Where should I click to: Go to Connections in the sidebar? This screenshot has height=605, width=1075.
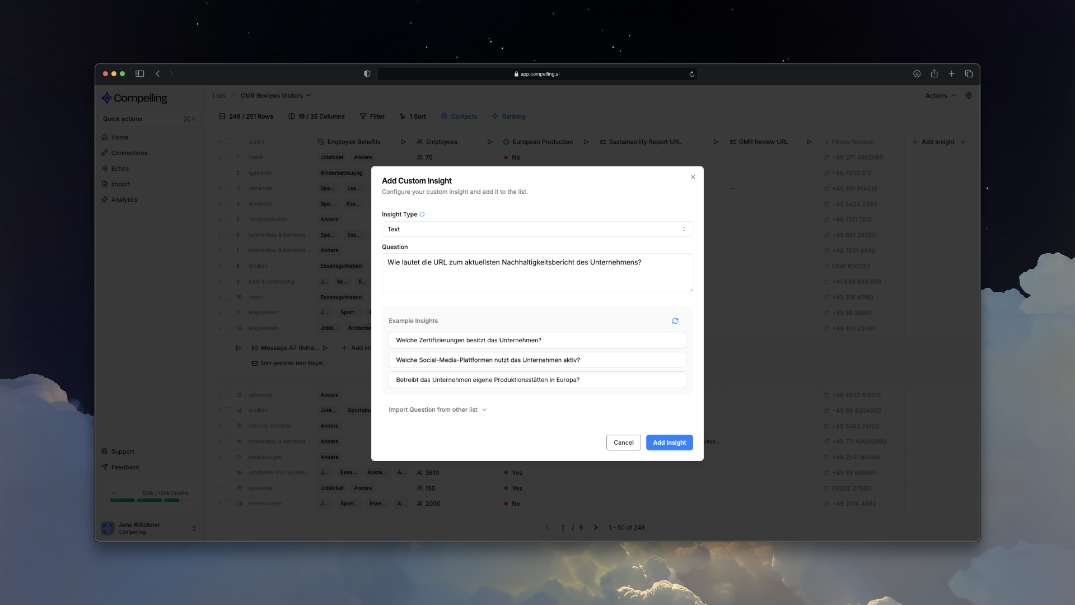tap(129, 153)
